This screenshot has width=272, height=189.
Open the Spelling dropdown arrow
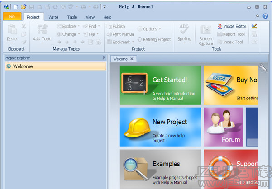point(184,43)
